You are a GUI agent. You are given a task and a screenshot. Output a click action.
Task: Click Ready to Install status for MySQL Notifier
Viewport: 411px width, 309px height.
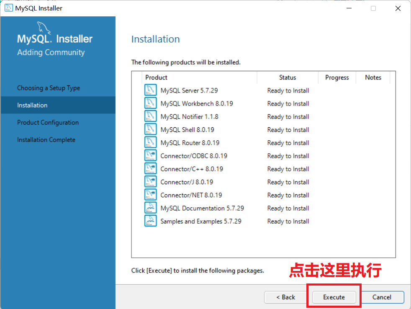pyautogui.click(x=288, y=117)
